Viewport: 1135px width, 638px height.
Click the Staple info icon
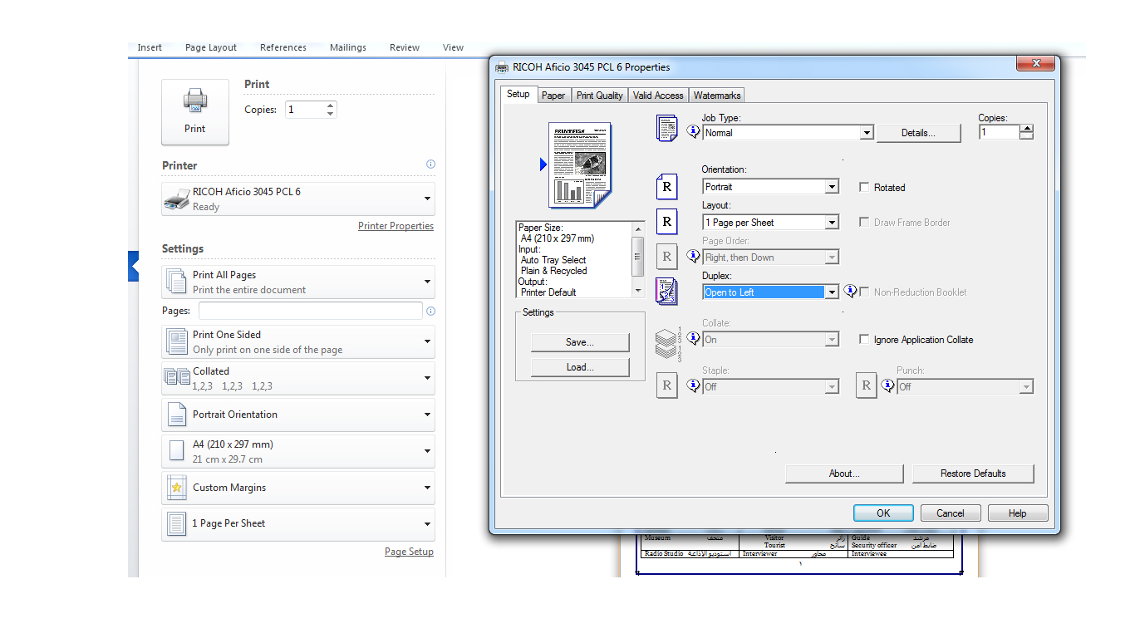pyautogui.click(x=694, y=385)
